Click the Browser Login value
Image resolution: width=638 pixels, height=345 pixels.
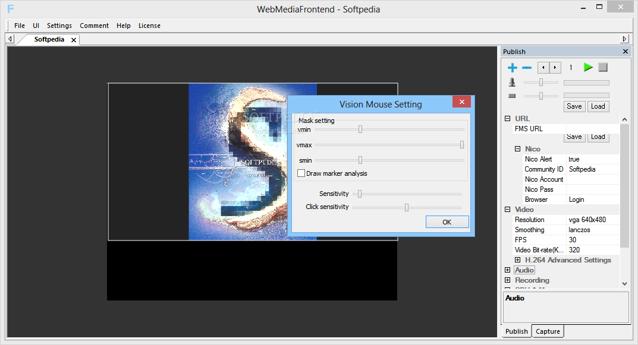[x=593, y=200]
